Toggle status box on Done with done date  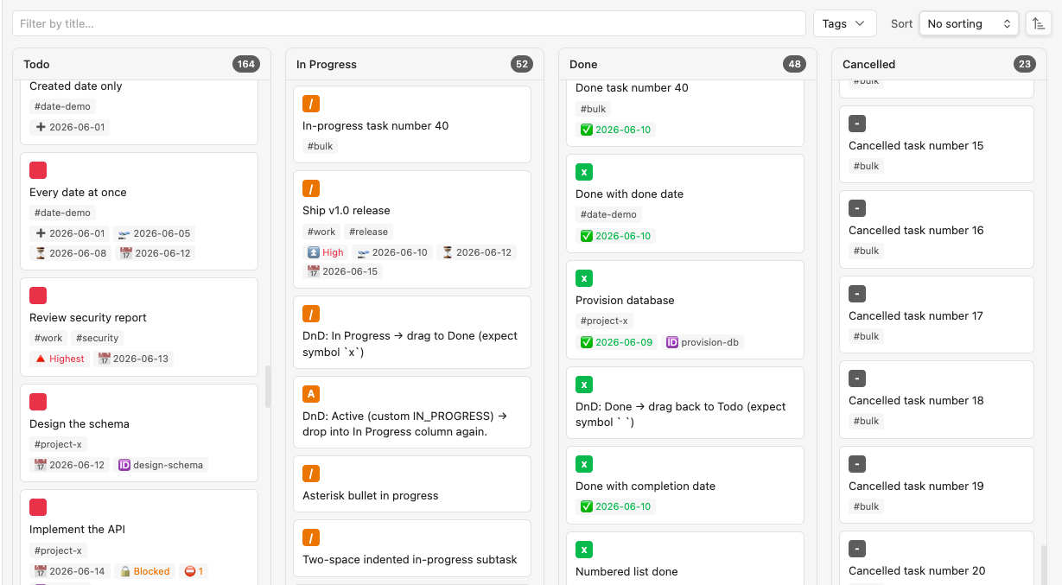tap(584, 172)
